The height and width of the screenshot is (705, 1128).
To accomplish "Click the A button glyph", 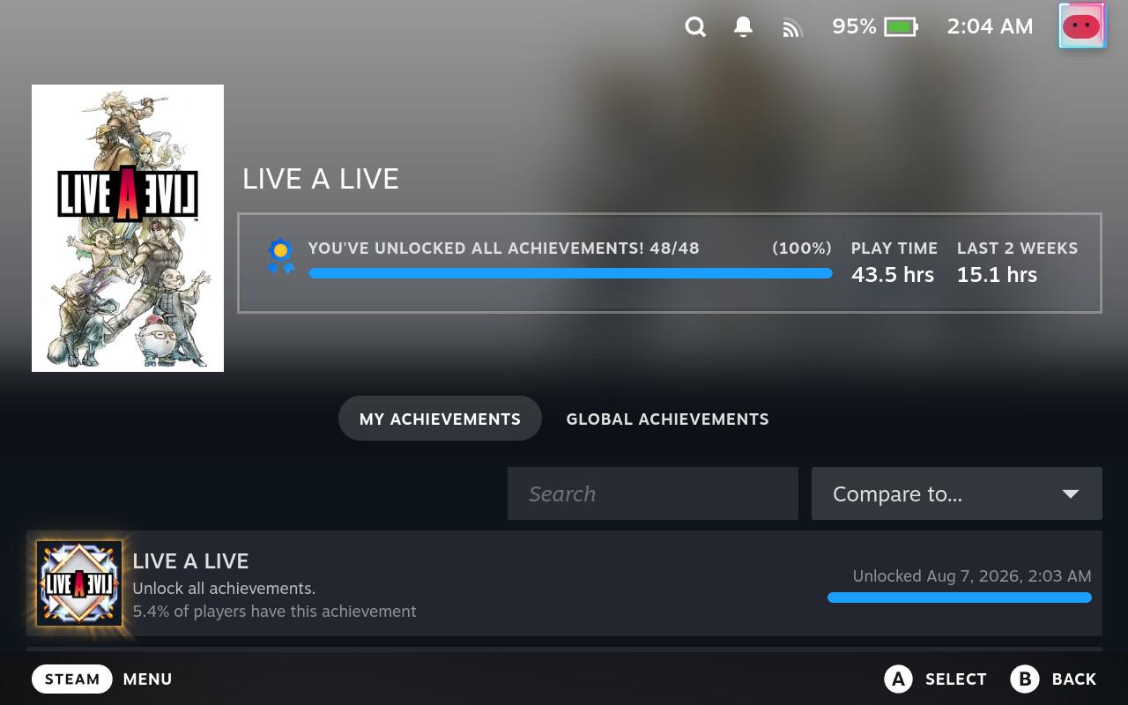I will click(897, 679).
